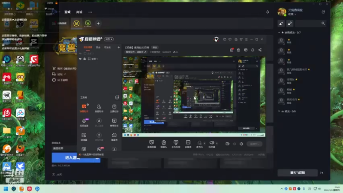Click the 多媒体 multimedia source icon
The width and height of the screenshot is (343, 193).
pyautogui.click(x=188, y=144)
